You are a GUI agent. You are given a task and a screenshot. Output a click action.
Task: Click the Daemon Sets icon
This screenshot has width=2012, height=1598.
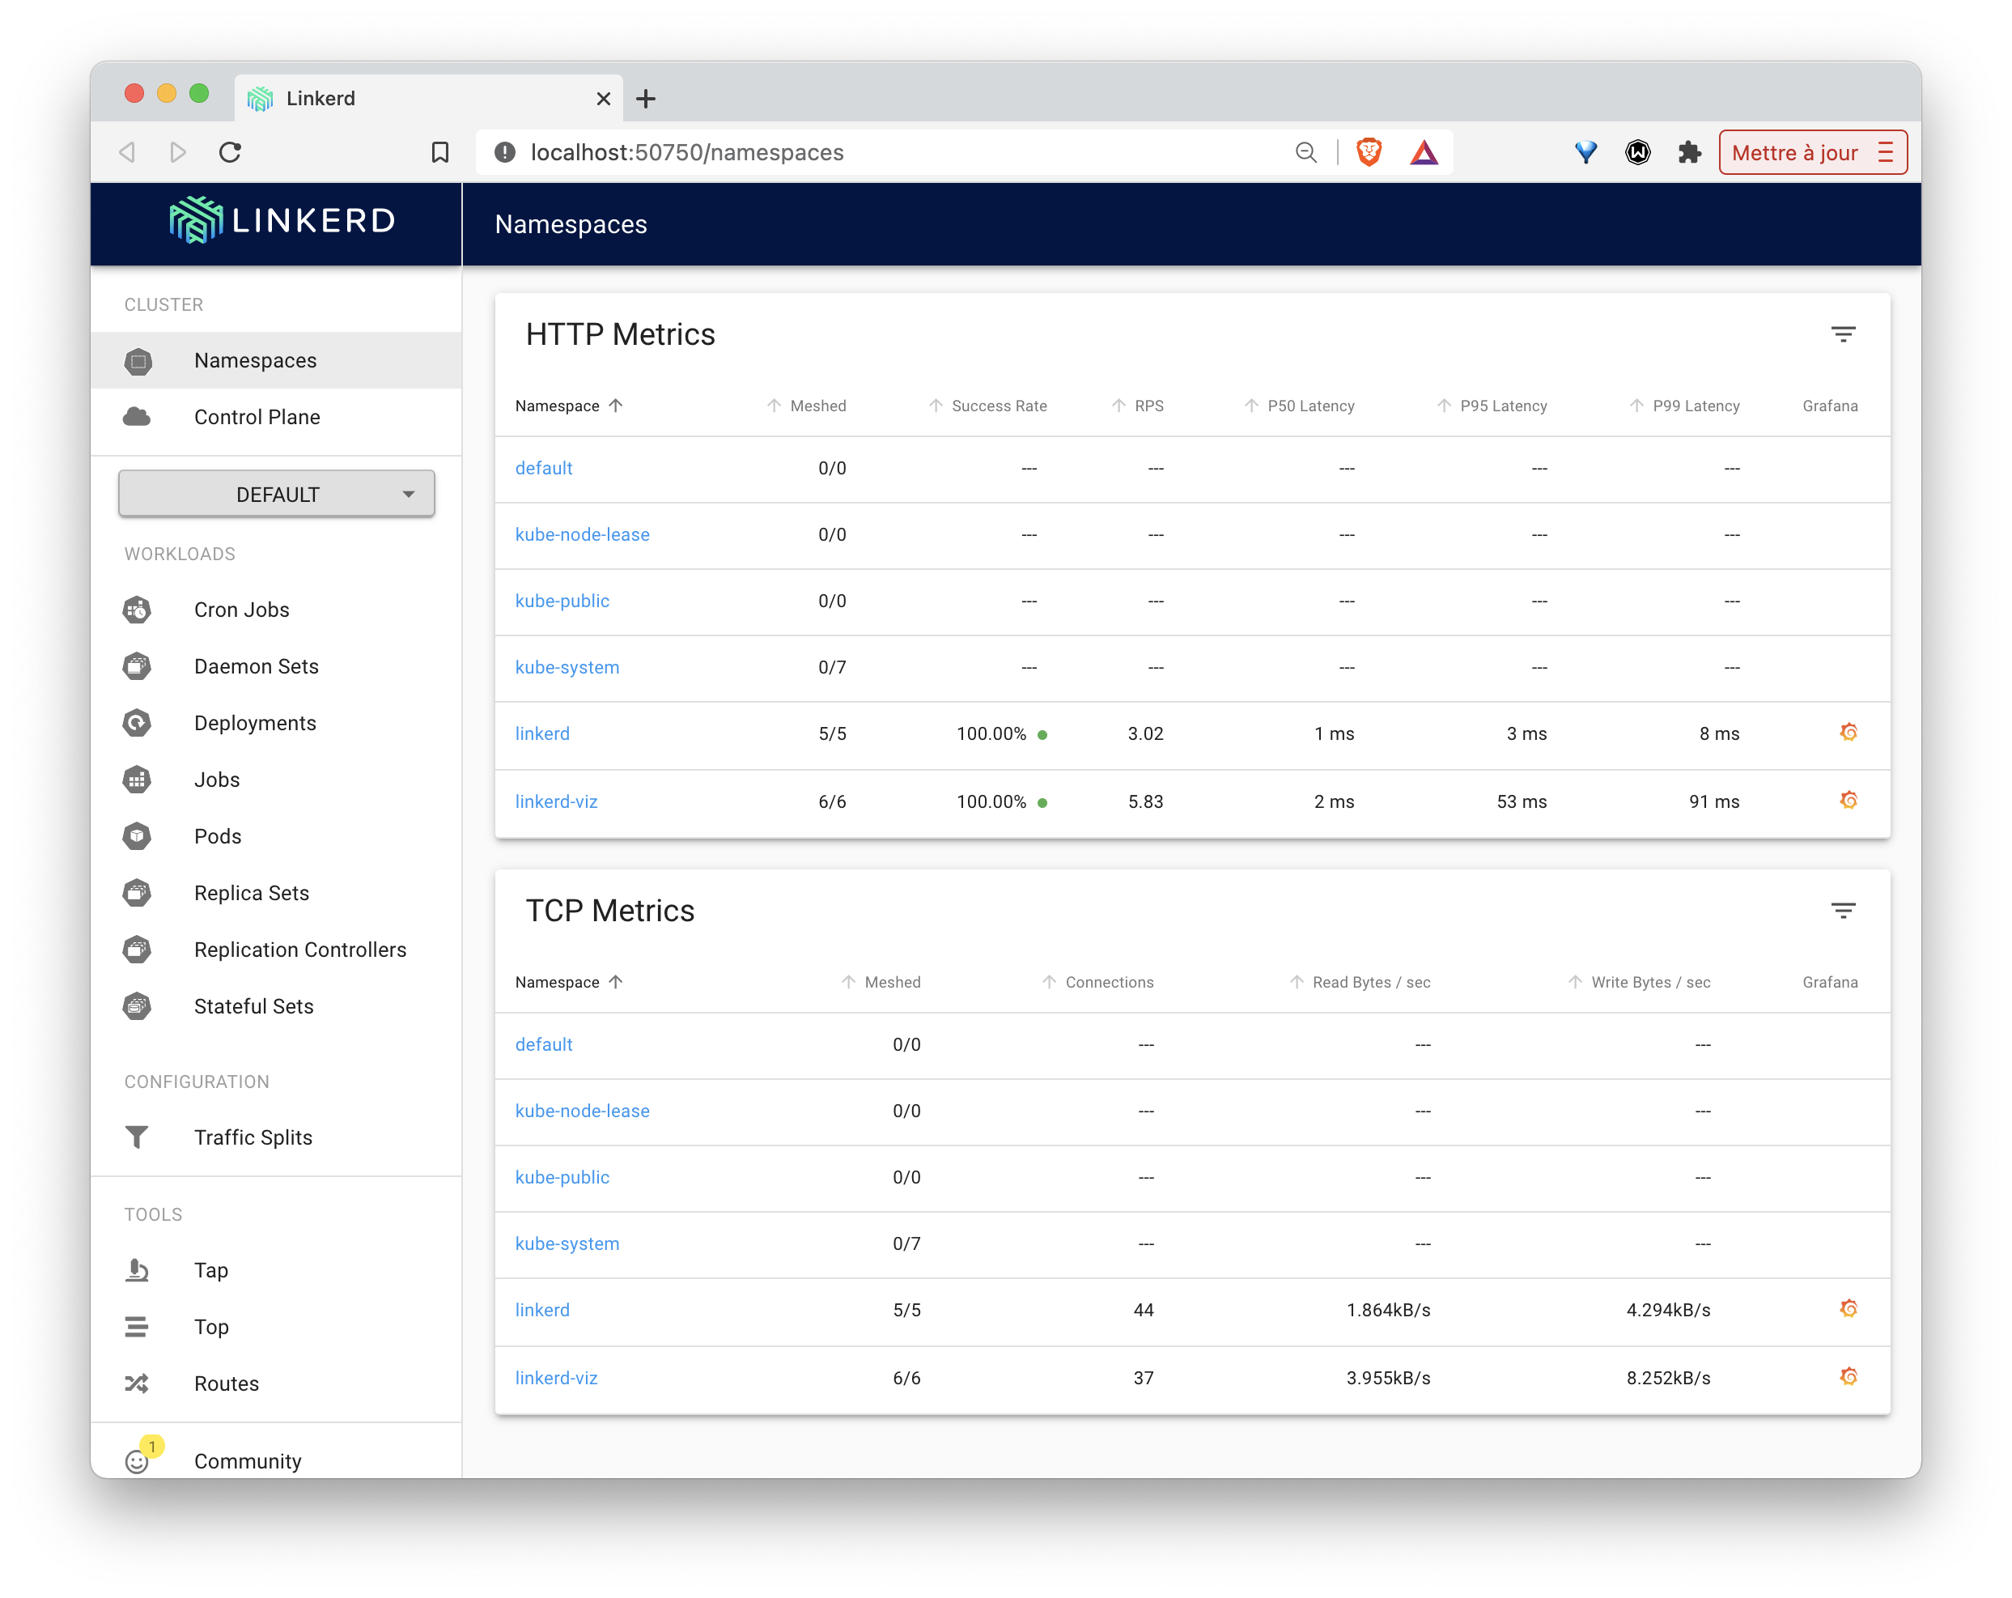coord(138,666)
